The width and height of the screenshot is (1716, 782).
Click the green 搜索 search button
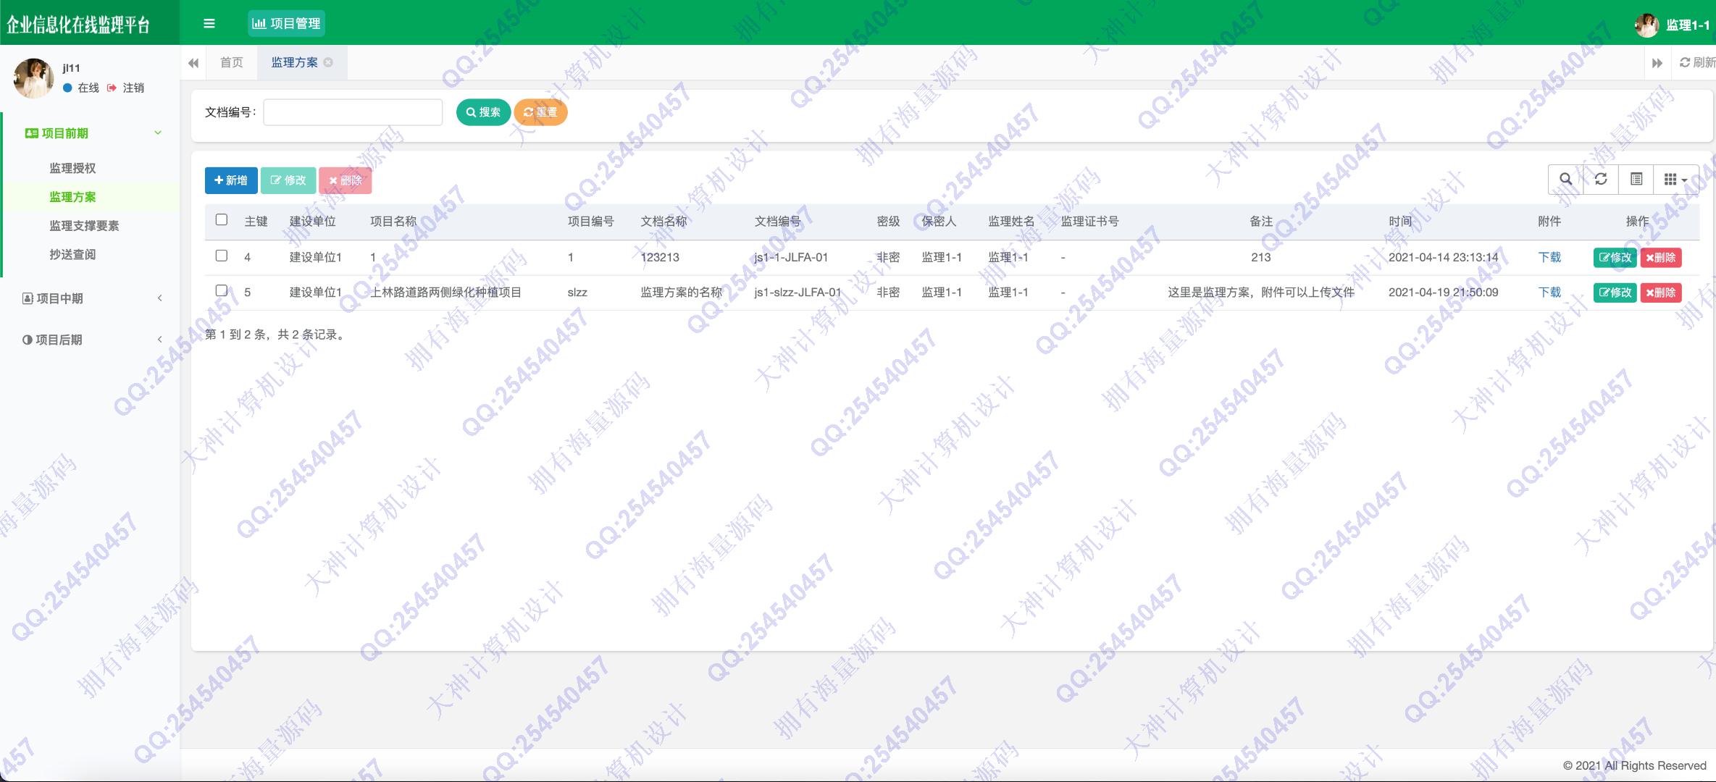pyautogui.click(x=483, y=112)
